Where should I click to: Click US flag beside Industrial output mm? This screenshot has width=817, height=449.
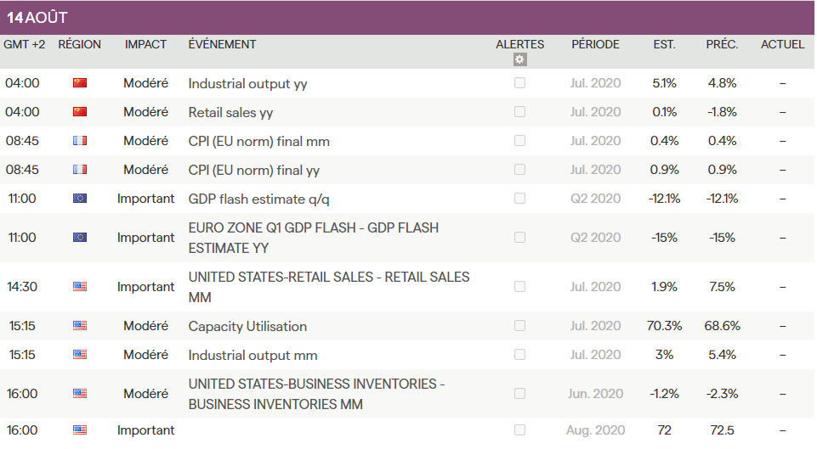80,355
